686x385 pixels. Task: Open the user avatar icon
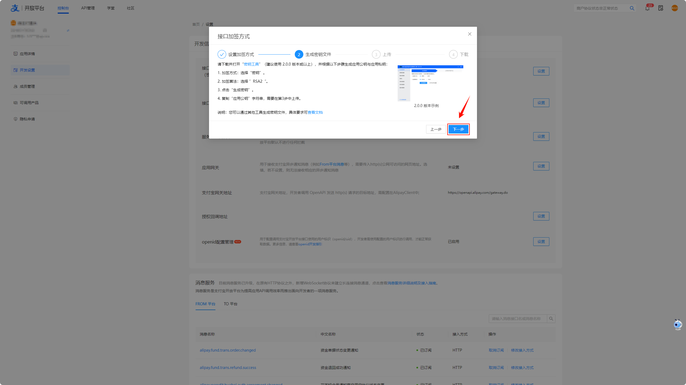[674, 8]
